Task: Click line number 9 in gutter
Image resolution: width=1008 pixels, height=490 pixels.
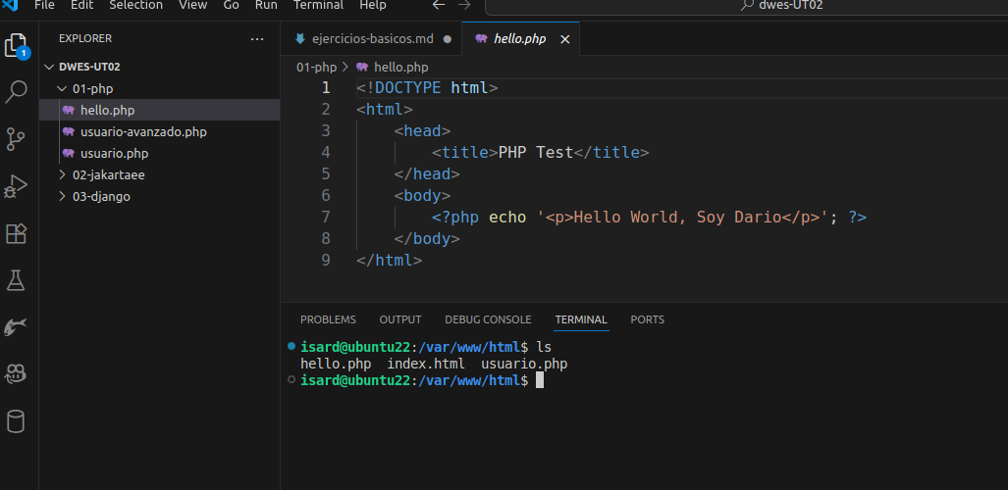Action: [x=325, y=260]
